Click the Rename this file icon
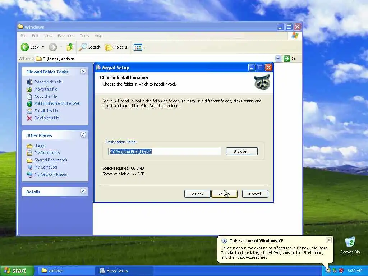368x276 pixels. click(x=29, y=82)
